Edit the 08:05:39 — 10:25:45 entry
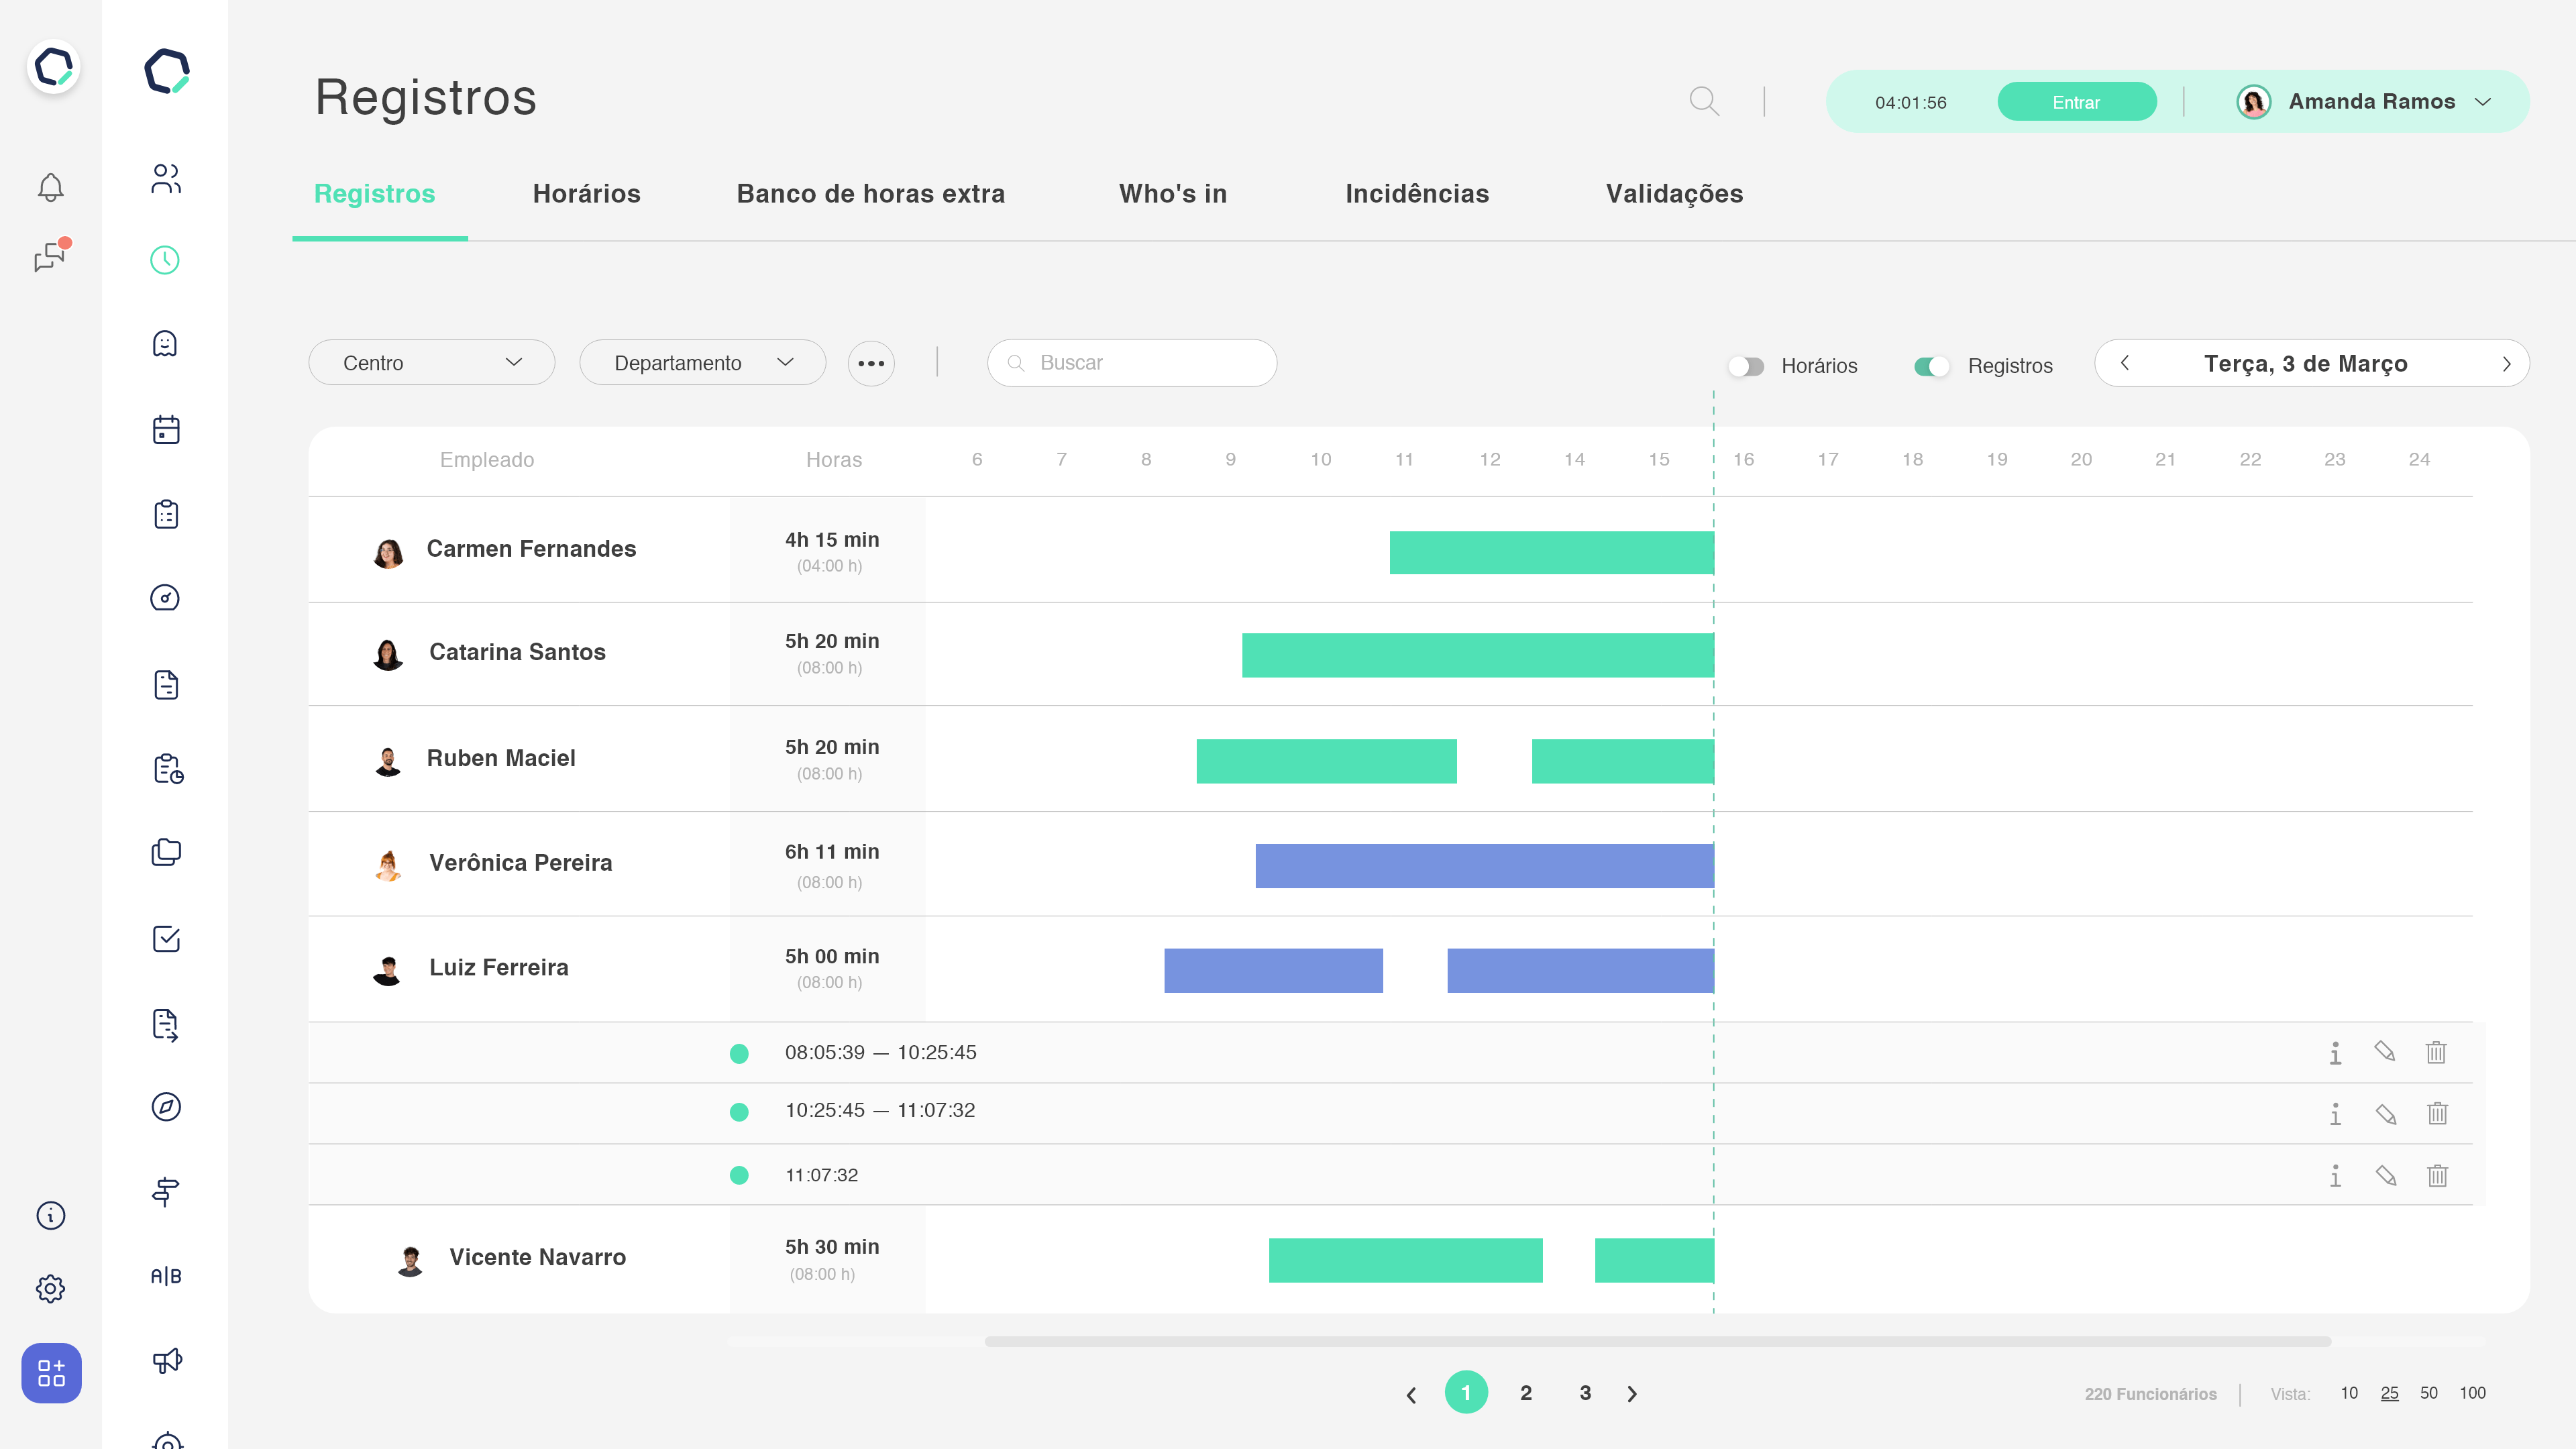The height and width of the screenshot is (1449, 2576). 2385,1051
